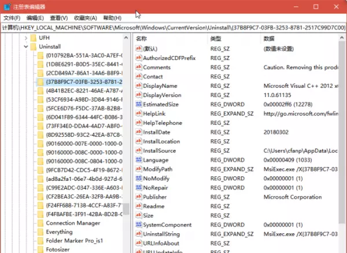The width and height of the screenshot is (347, 253).
Task: Click the EstimatedSize DWORD value icon
Action: 139,104
